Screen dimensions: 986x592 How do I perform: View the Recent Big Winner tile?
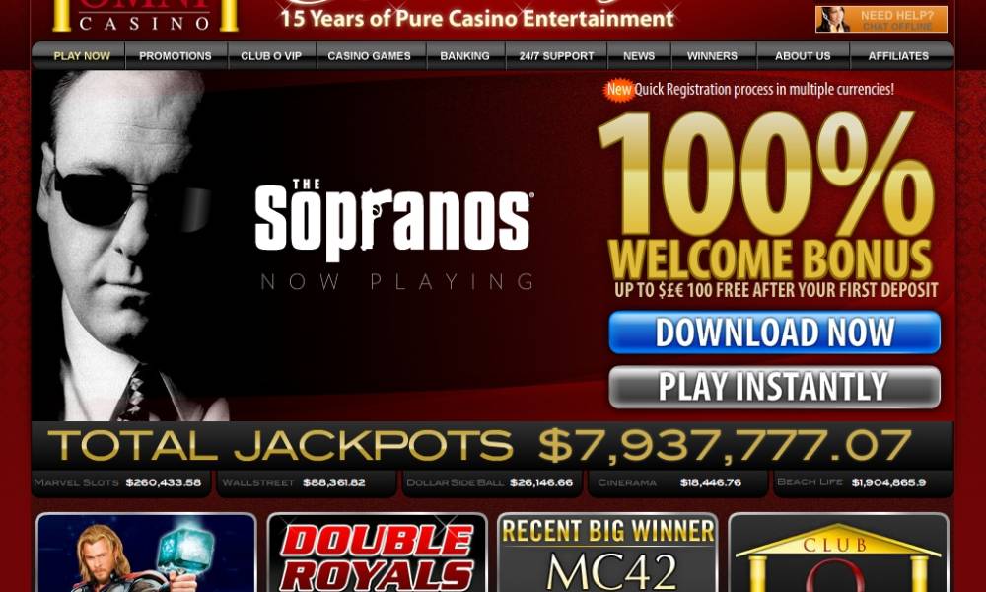[x=607, y=553]
